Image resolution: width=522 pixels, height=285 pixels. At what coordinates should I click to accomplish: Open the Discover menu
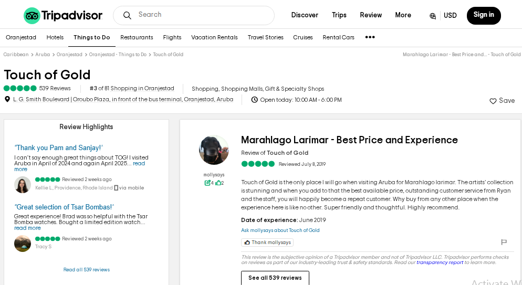[x=305, y=15]
